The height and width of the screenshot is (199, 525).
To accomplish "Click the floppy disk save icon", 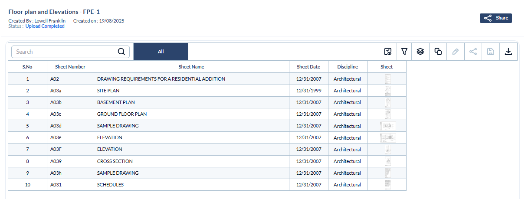I will [x=491, y=52].
